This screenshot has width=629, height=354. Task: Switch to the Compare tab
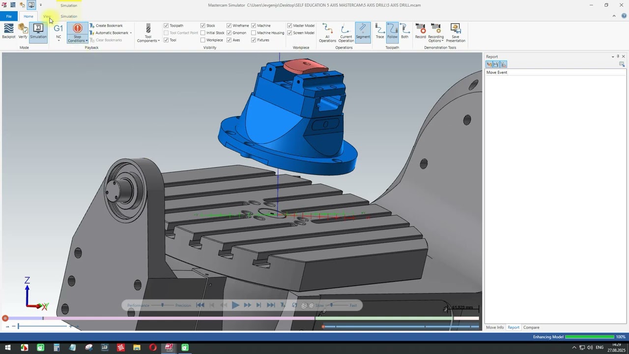(x=531, y=327)
